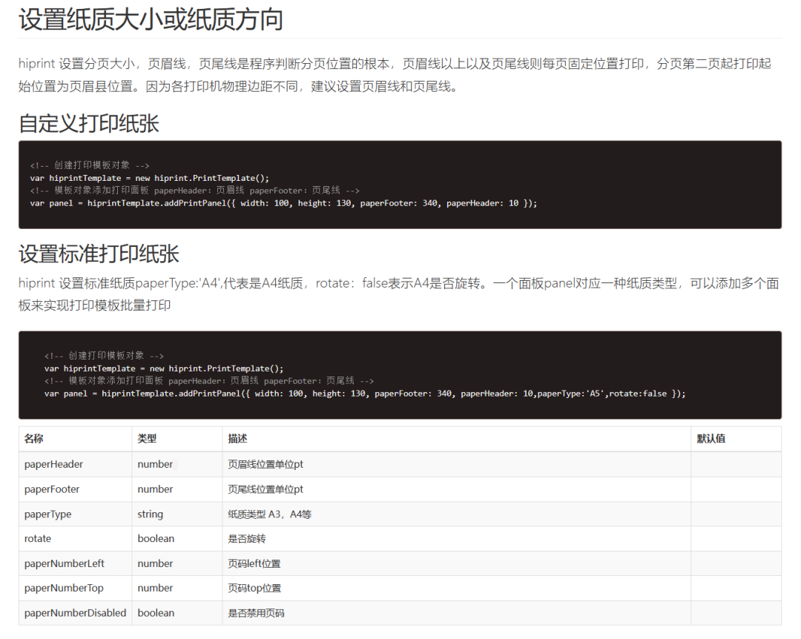Select the paperType row name
Viewport: 801px width, 639px height.
click(x=48, y=514)
